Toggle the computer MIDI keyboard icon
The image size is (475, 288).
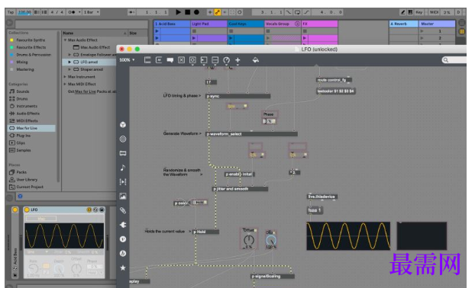point(410,12)
